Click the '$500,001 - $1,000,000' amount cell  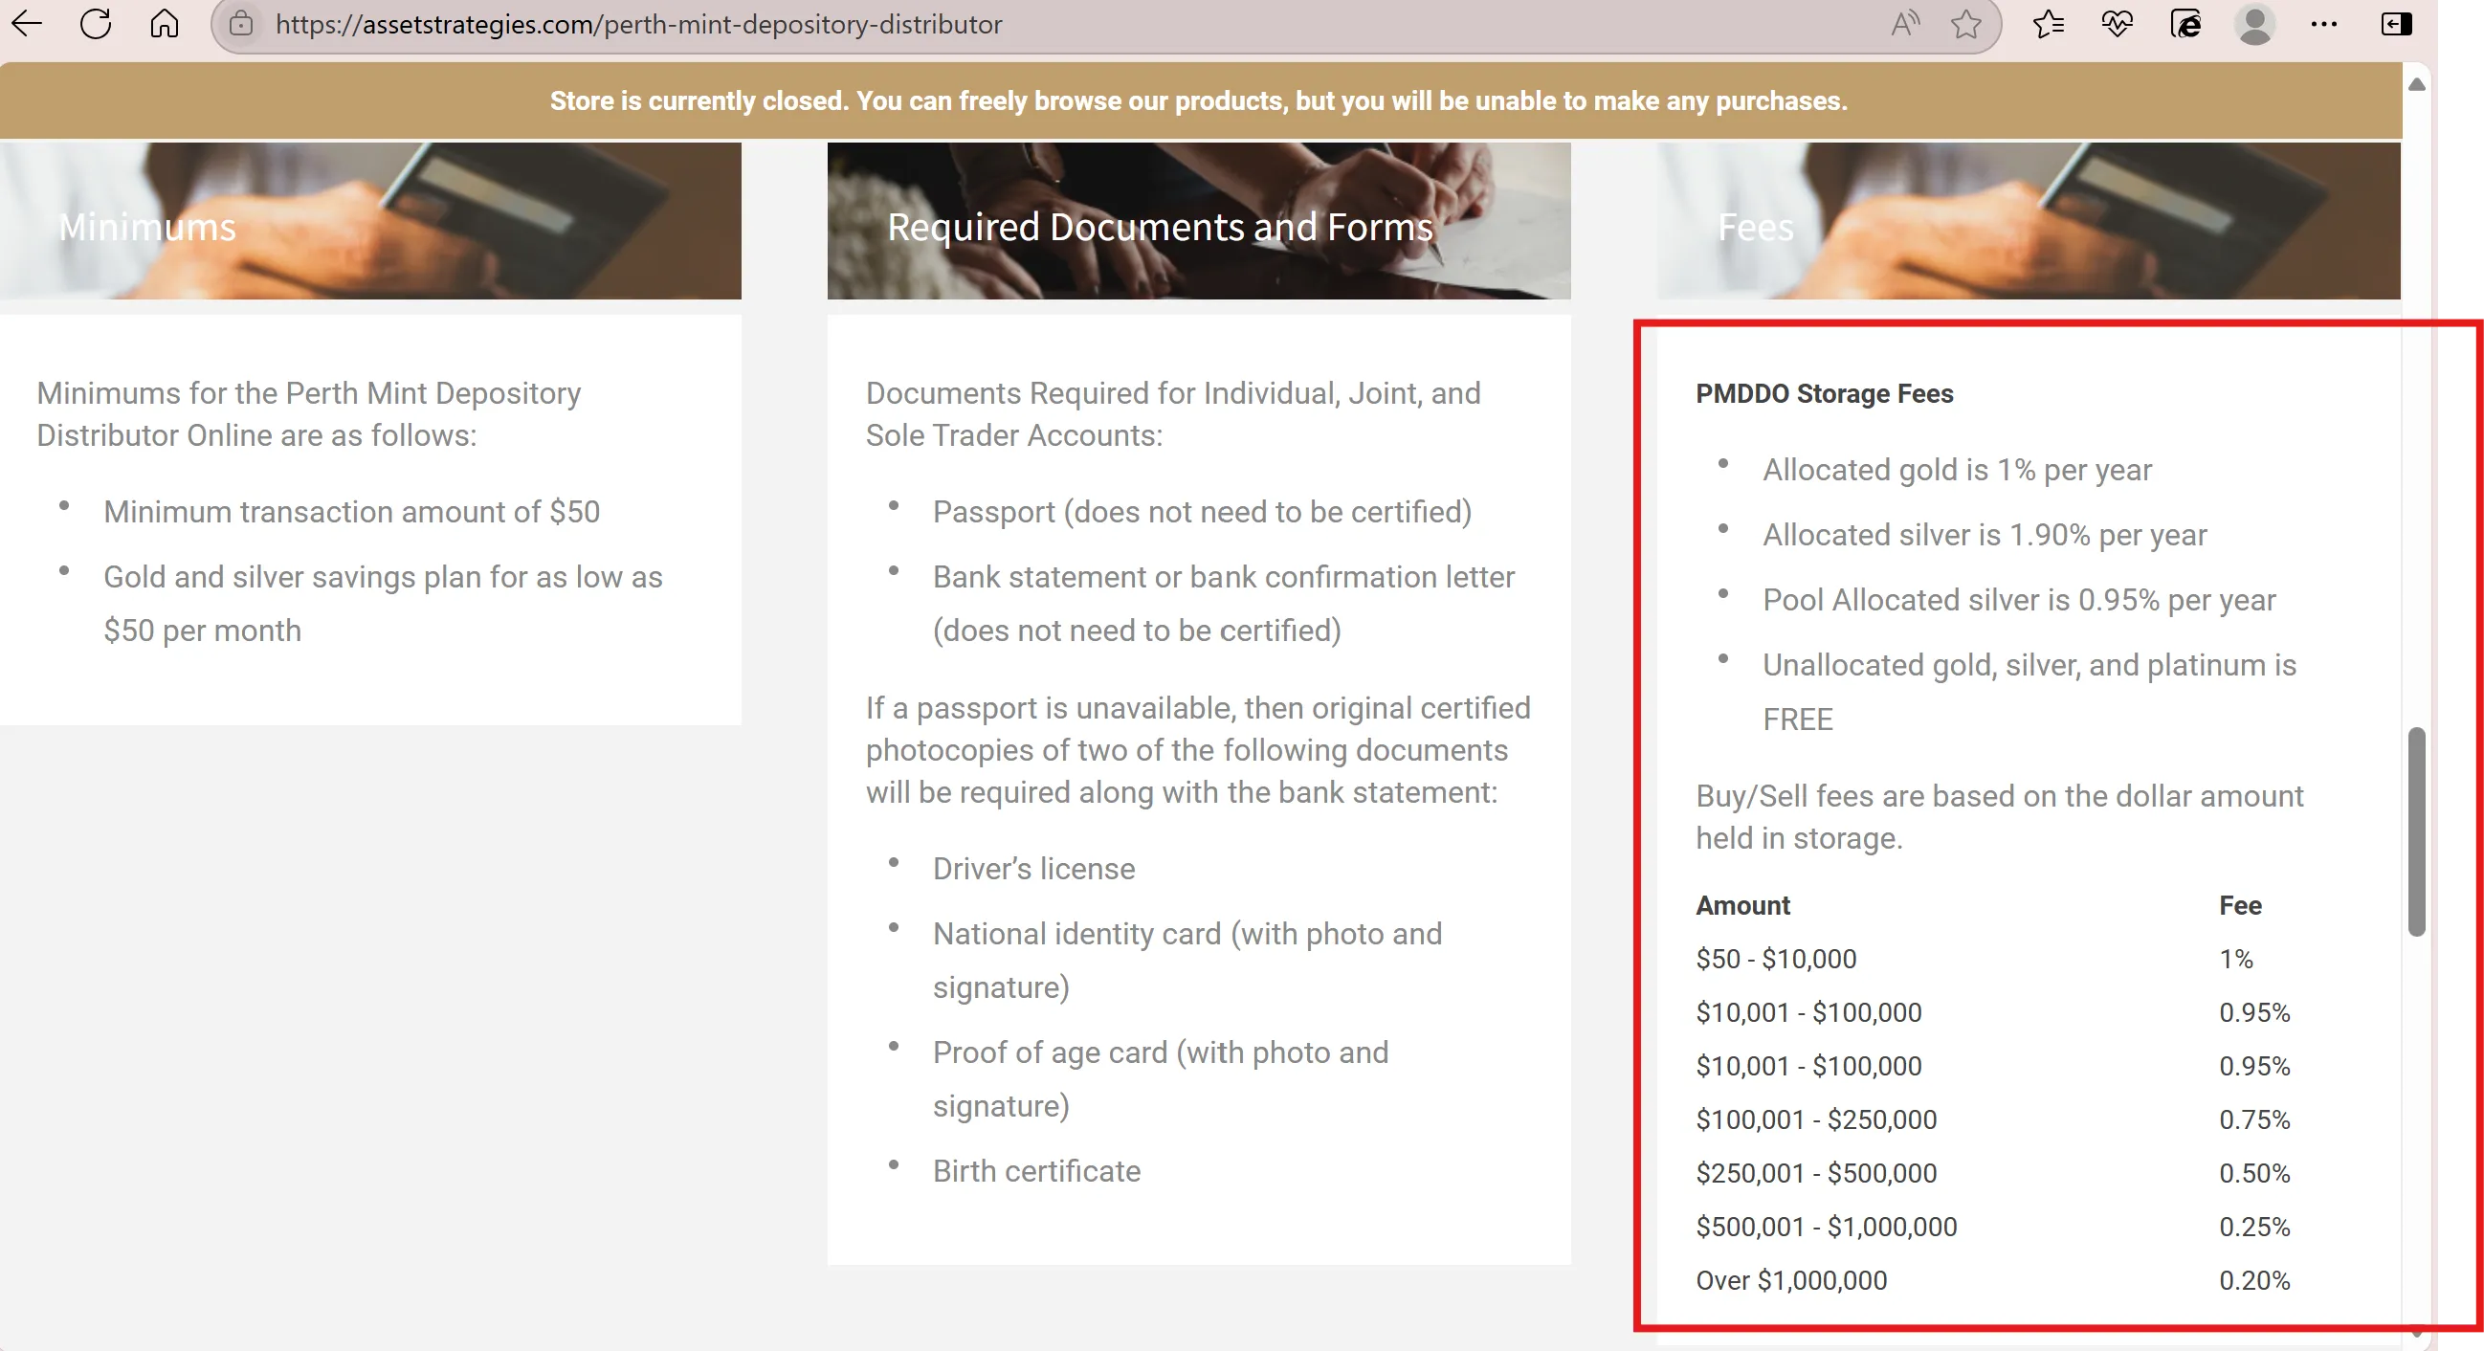point(1827,1227)
